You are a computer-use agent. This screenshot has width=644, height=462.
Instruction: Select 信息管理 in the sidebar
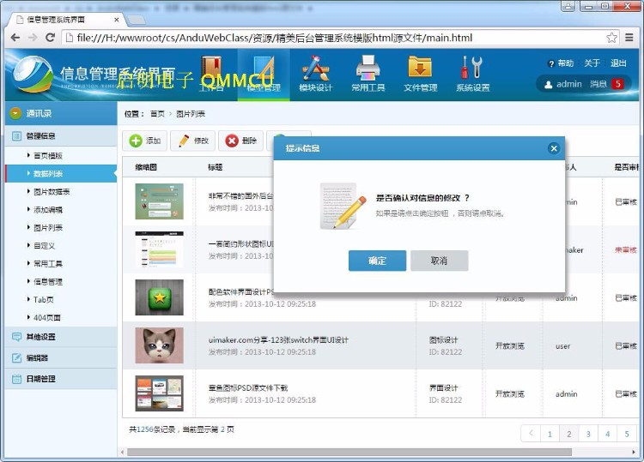tap(48, 282)
